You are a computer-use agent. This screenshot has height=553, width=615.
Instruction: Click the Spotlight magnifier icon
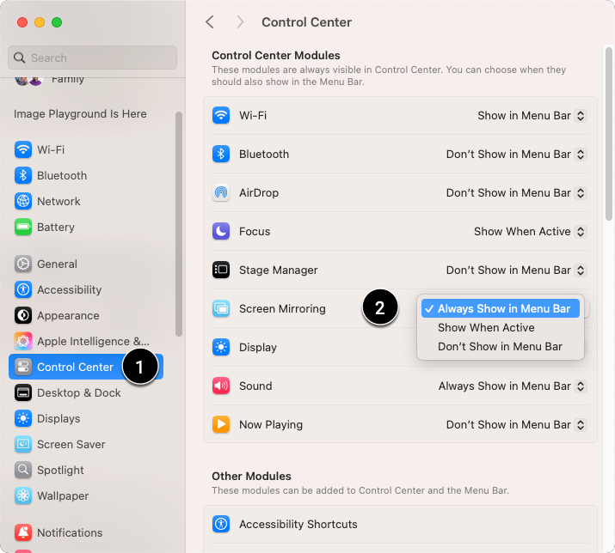pyautogui.click(x=23, y=470)
